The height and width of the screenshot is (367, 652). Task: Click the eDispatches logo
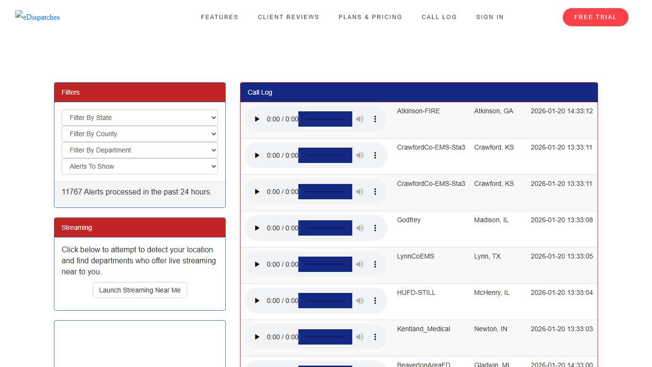click(37, 17)
